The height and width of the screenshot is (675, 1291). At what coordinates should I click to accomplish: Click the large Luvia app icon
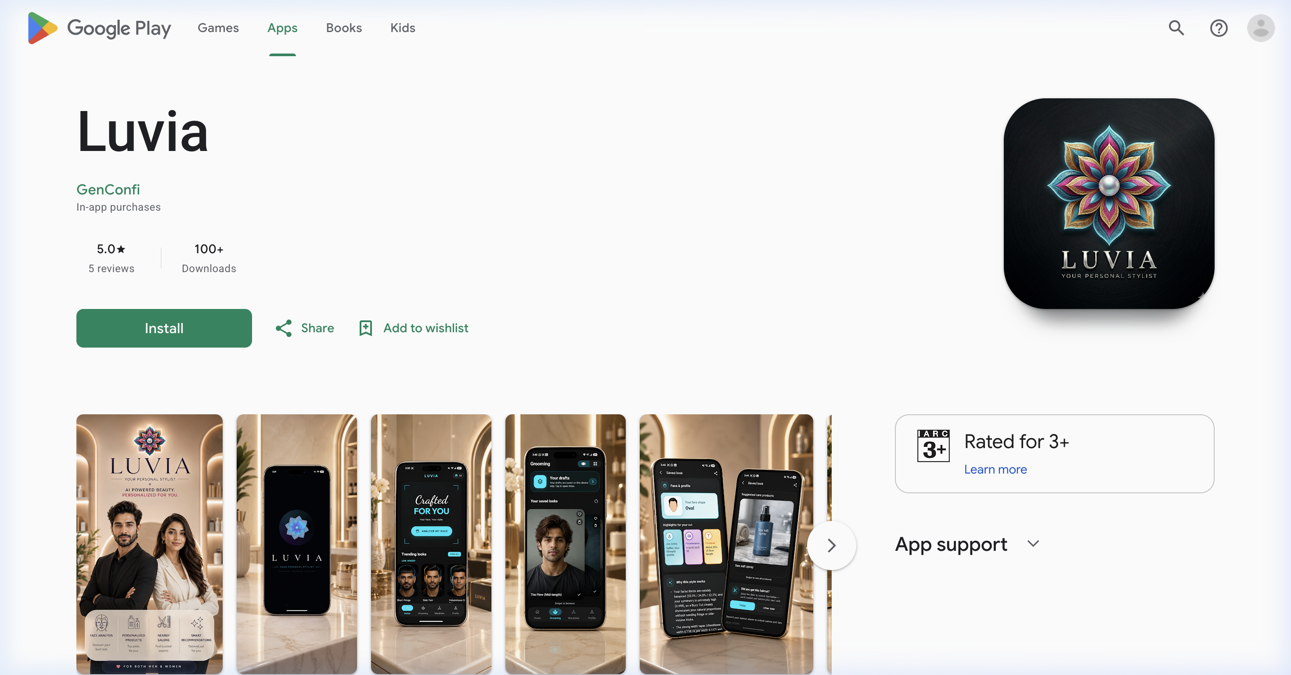1109,203
